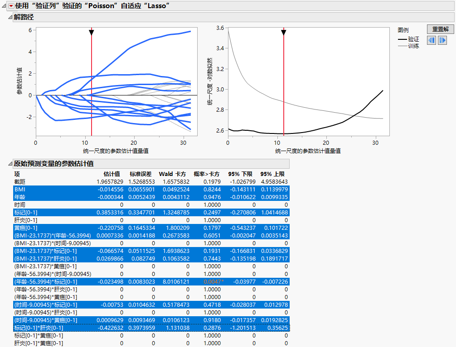This screenshot has height=347, width=456.
Task: Select the 肝炎[0-1]*黄疸[0-1] row
Action: pos(151,343)
